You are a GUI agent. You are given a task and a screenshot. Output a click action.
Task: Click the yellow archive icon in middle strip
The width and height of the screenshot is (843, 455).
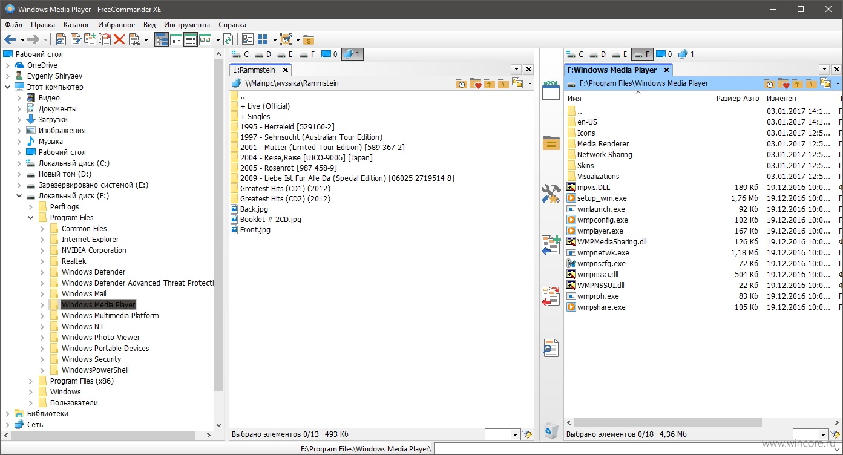(551, 143)
